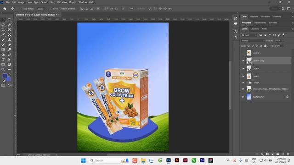294x165 pixels.
Task: Open the File menu
Action: [8, 2]
